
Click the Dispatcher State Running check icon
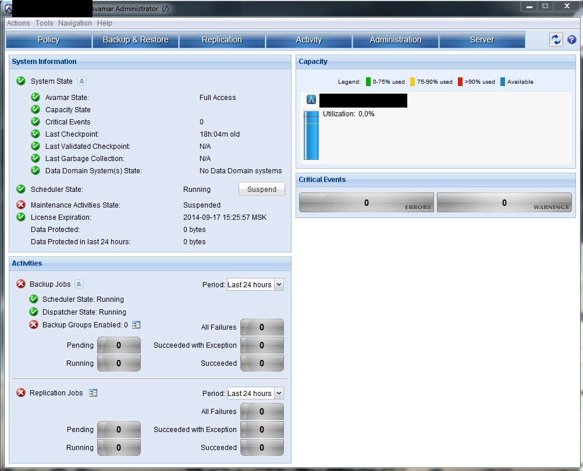(x=34, y=312)
